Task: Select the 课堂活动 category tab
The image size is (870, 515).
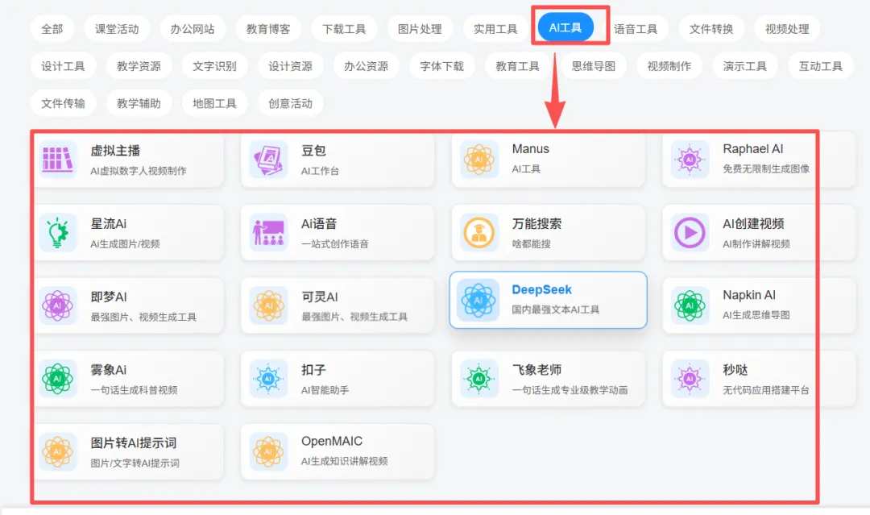Action: [117, 29]
